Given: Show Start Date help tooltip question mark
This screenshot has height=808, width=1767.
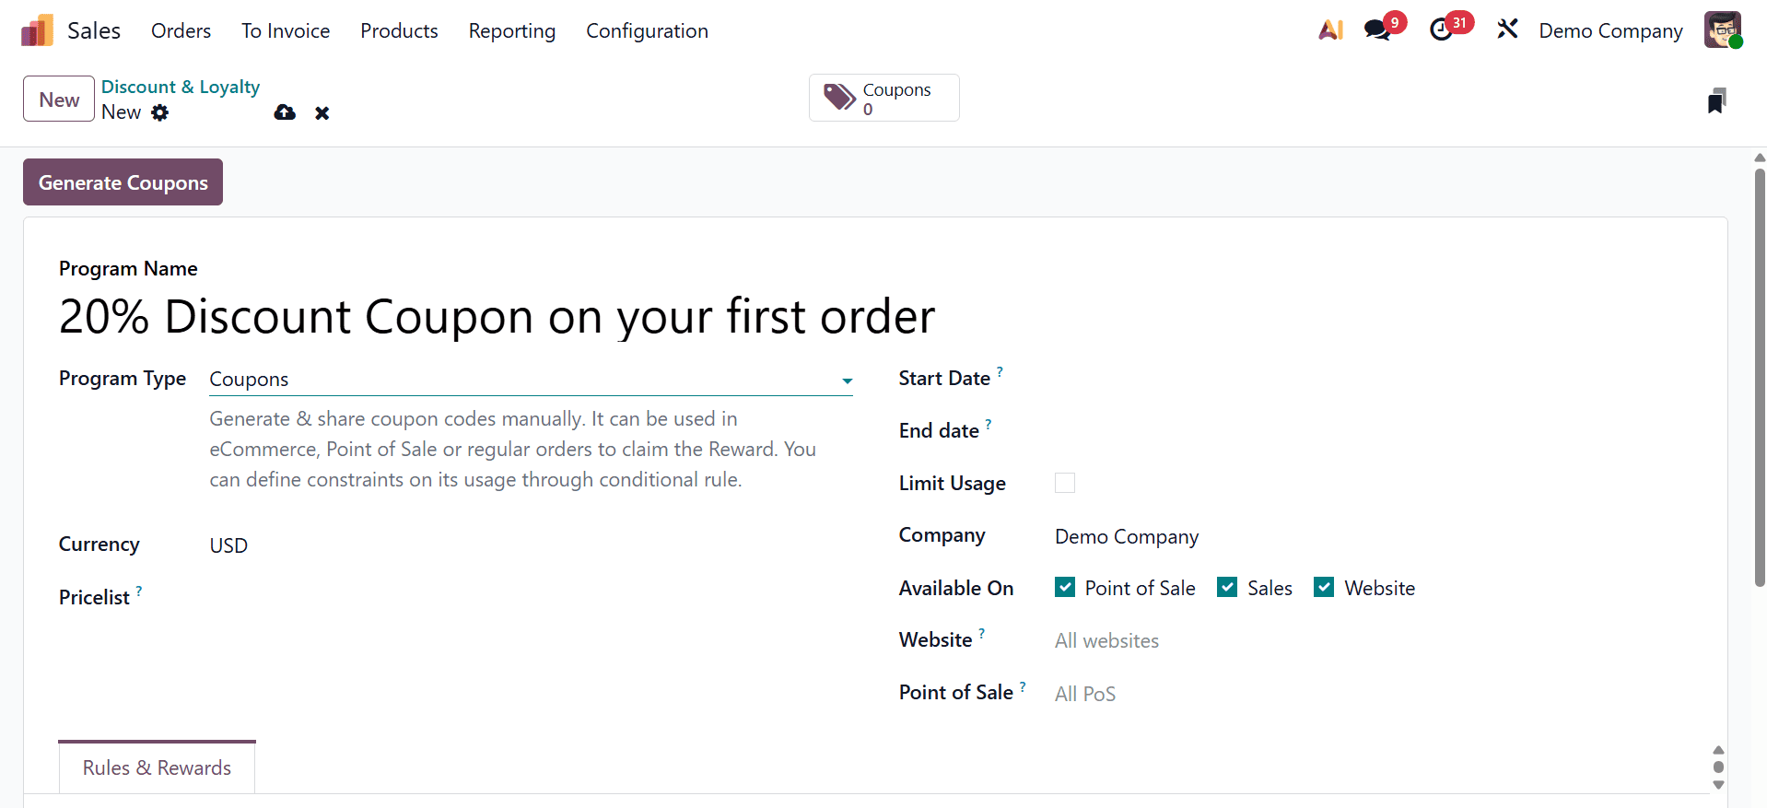Looking at the screenshot, I should click(x=1000, y=371).
